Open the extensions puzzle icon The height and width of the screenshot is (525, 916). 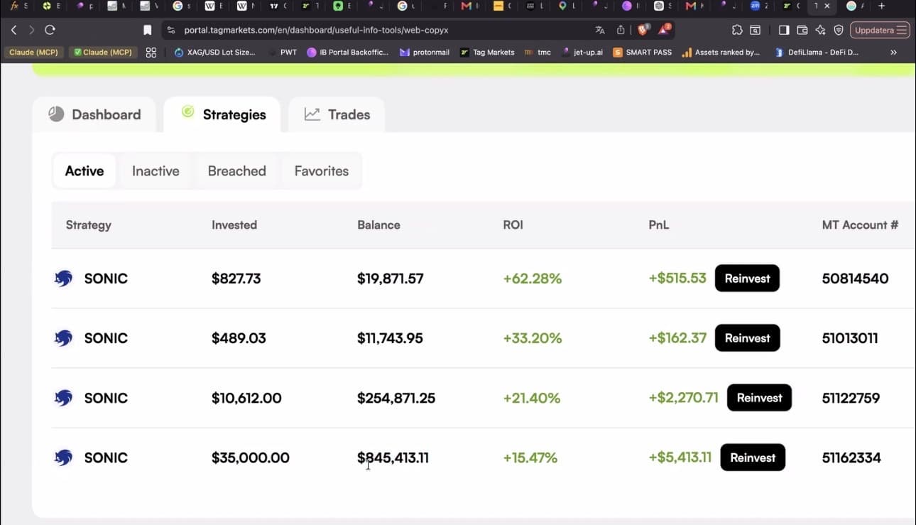click(x=737, y=30)
